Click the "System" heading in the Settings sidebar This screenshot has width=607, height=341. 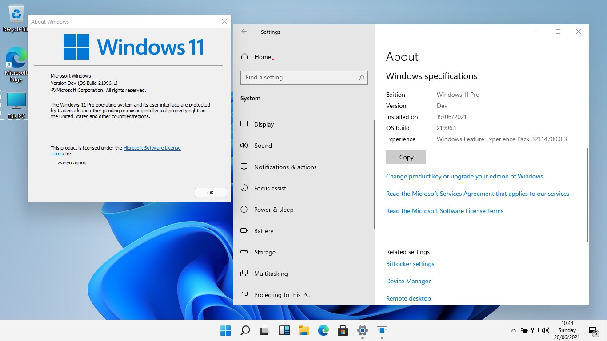(250, 98)
